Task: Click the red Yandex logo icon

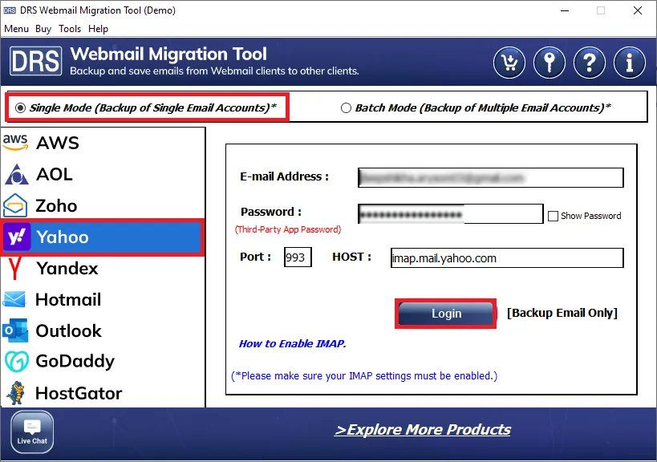Action: (15, 268)
